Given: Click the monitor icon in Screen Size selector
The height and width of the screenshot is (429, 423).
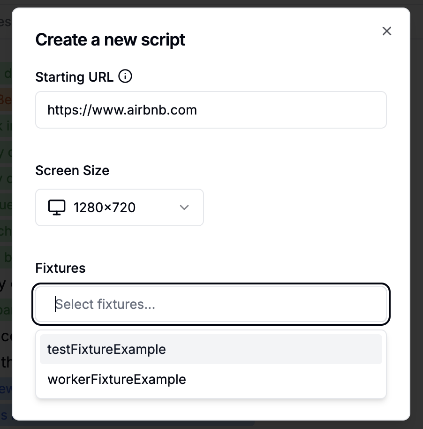Looking at the screenshot, I should click(x=57, y=207).
